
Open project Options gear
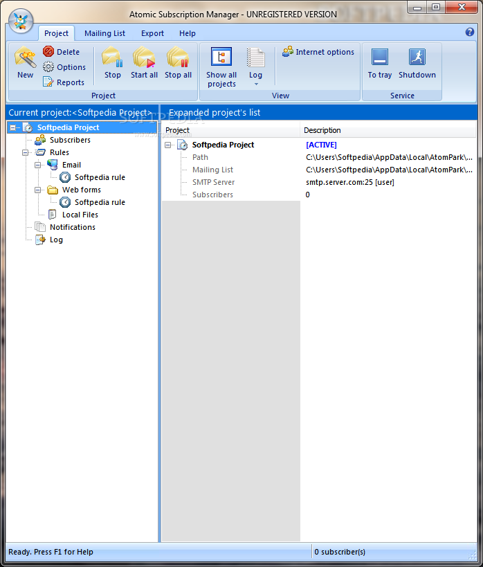64,67
